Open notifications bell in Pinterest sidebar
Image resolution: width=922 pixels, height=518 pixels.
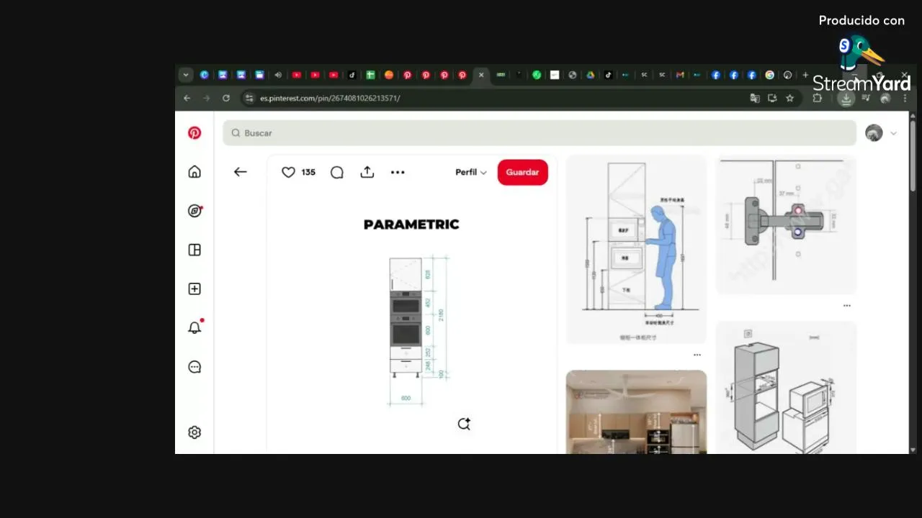[x=194, y=327]
